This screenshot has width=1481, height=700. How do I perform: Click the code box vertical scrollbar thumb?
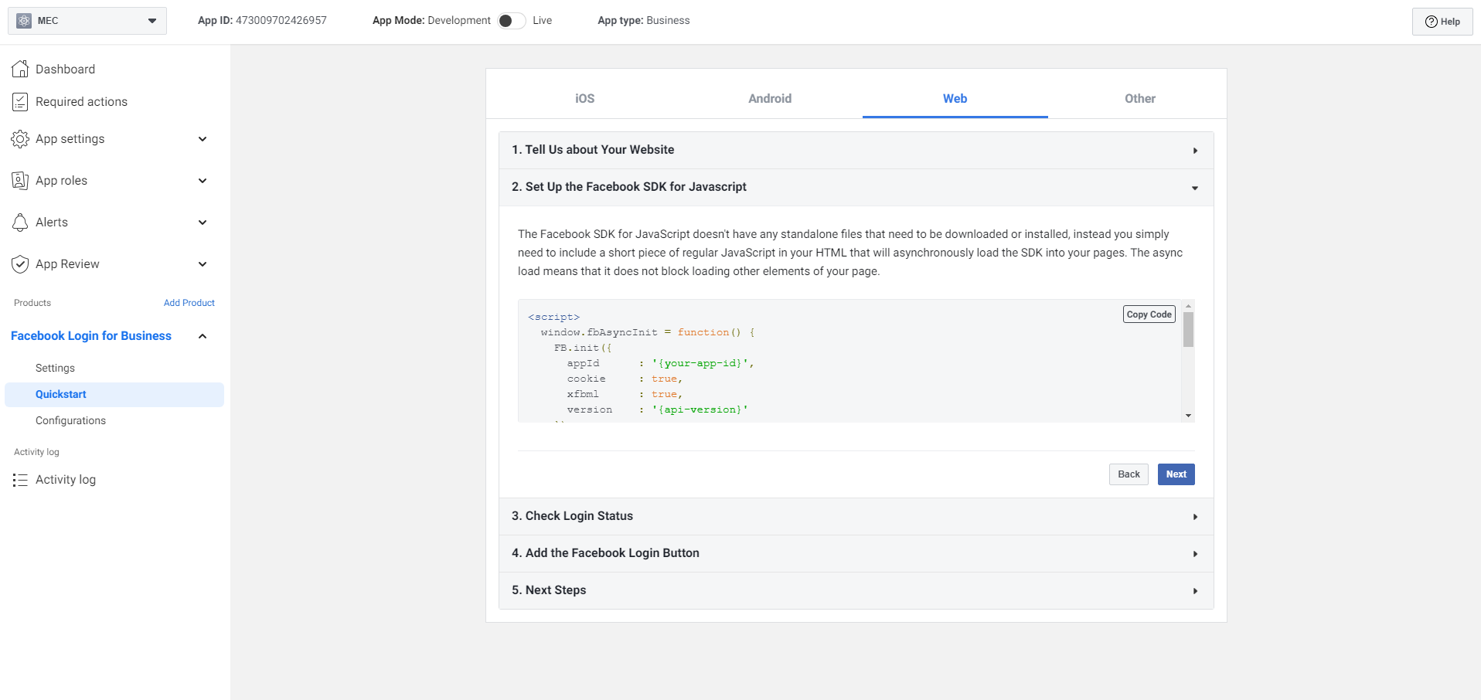(1188, 330)
